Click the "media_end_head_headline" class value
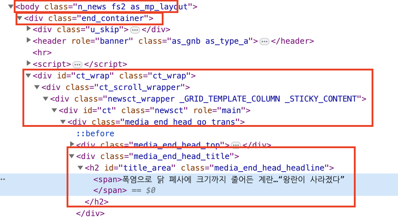This screenshot has height=219, width=398. 269,168
